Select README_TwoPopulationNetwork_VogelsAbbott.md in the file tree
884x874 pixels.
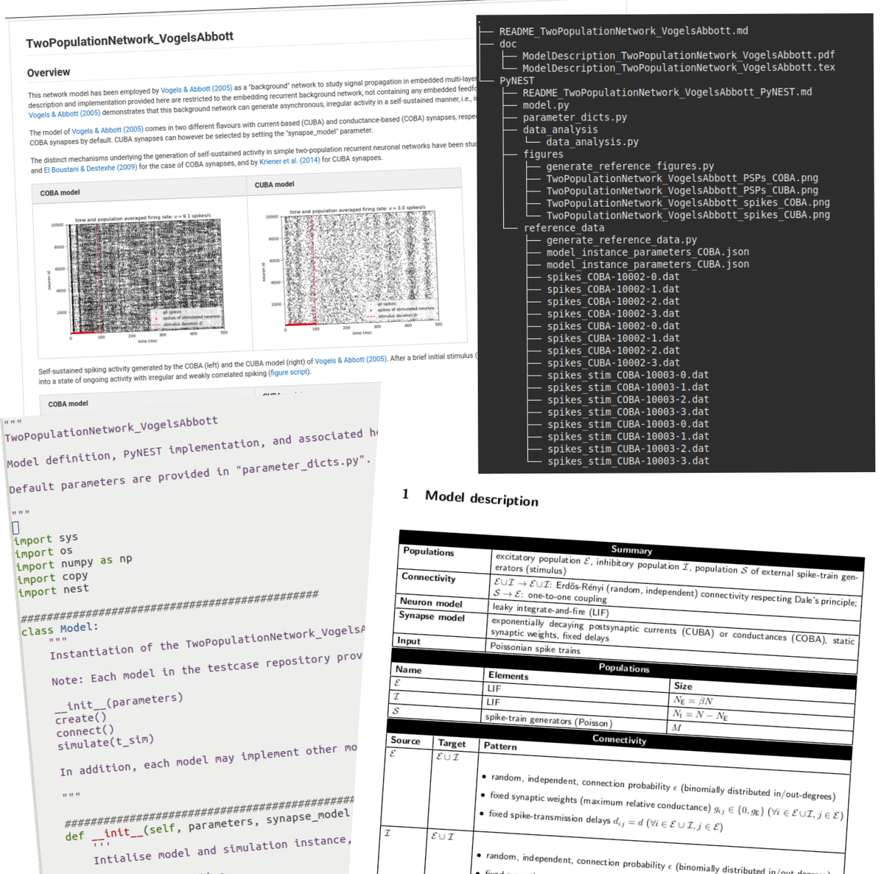623,31
